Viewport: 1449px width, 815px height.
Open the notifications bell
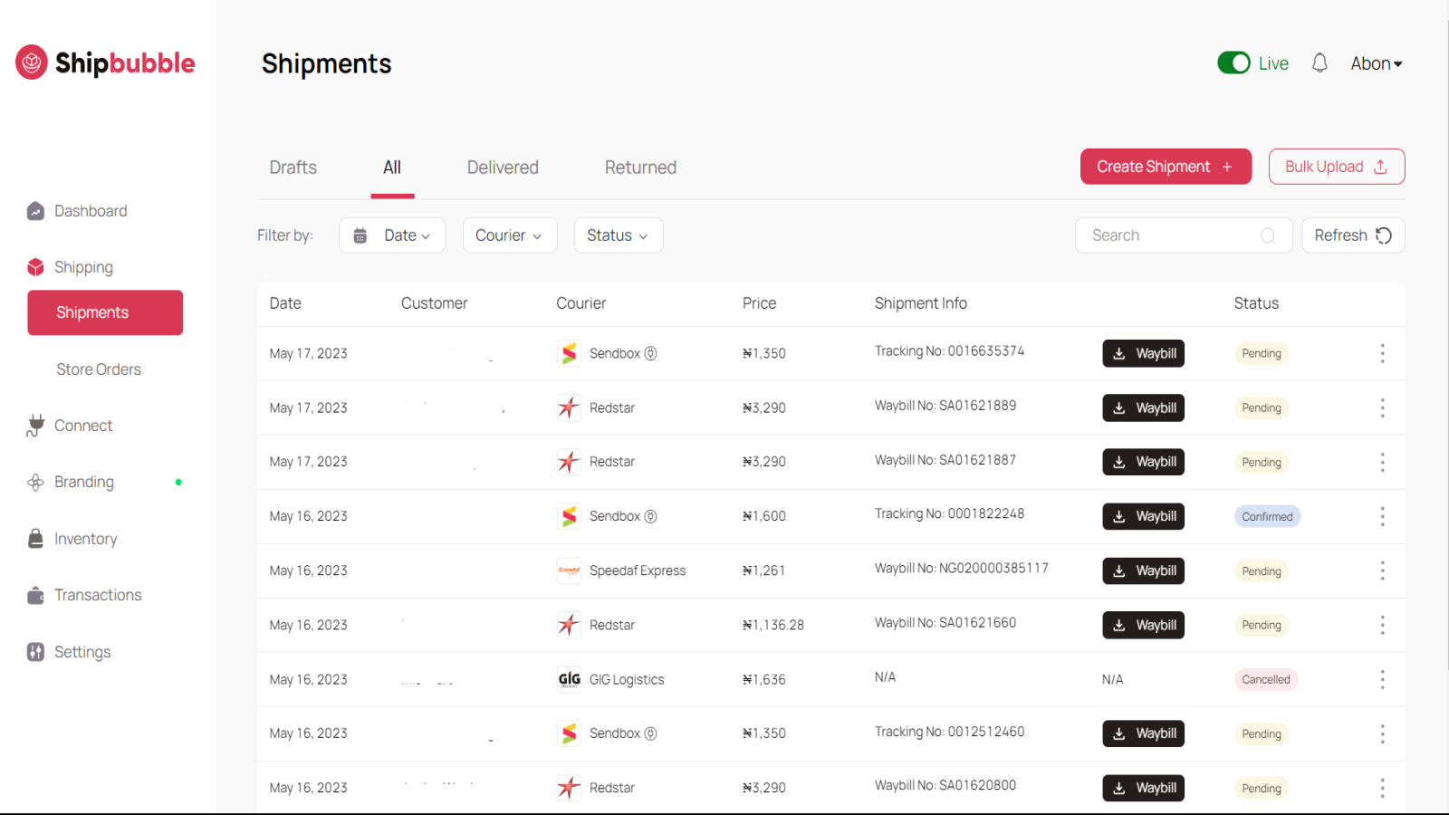click(1319, 62)
